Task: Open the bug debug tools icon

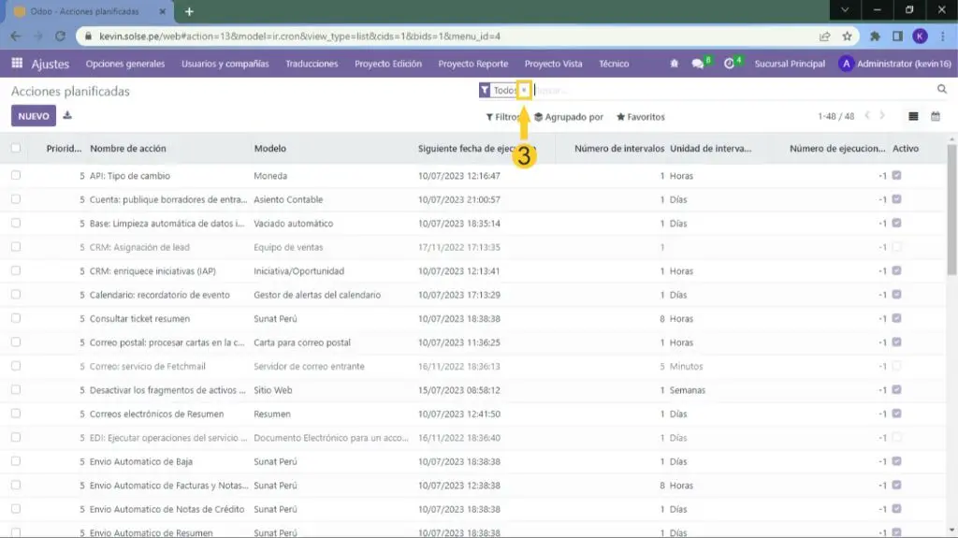Action: point(675,64)
